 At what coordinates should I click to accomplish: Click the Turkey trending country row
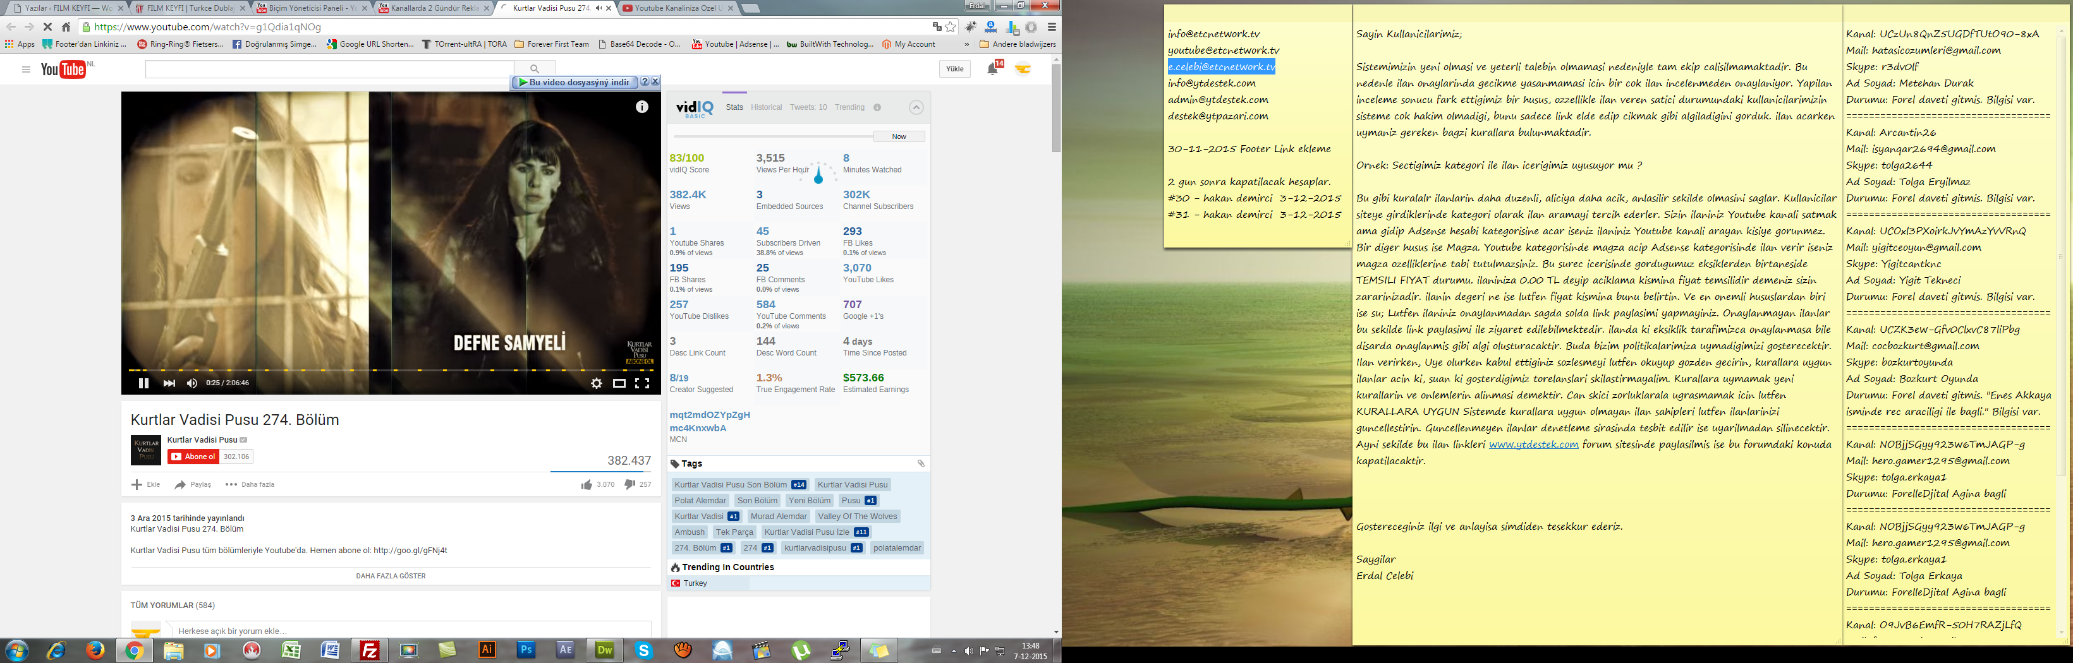tap(799, 583)
